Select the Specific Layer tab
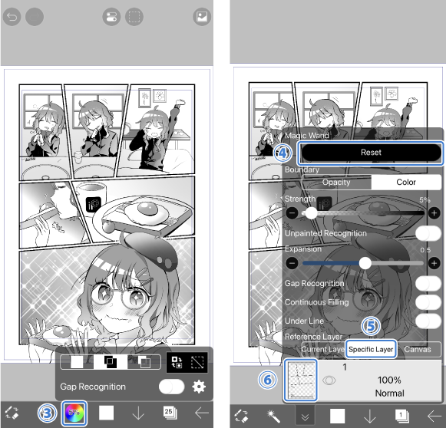This screenshot has width=446, height=428. [x=371, y=349]
